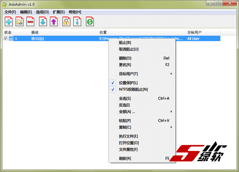
Task: Toggle the 位置保护[L] checked option
Action: [x=128, y=83]
